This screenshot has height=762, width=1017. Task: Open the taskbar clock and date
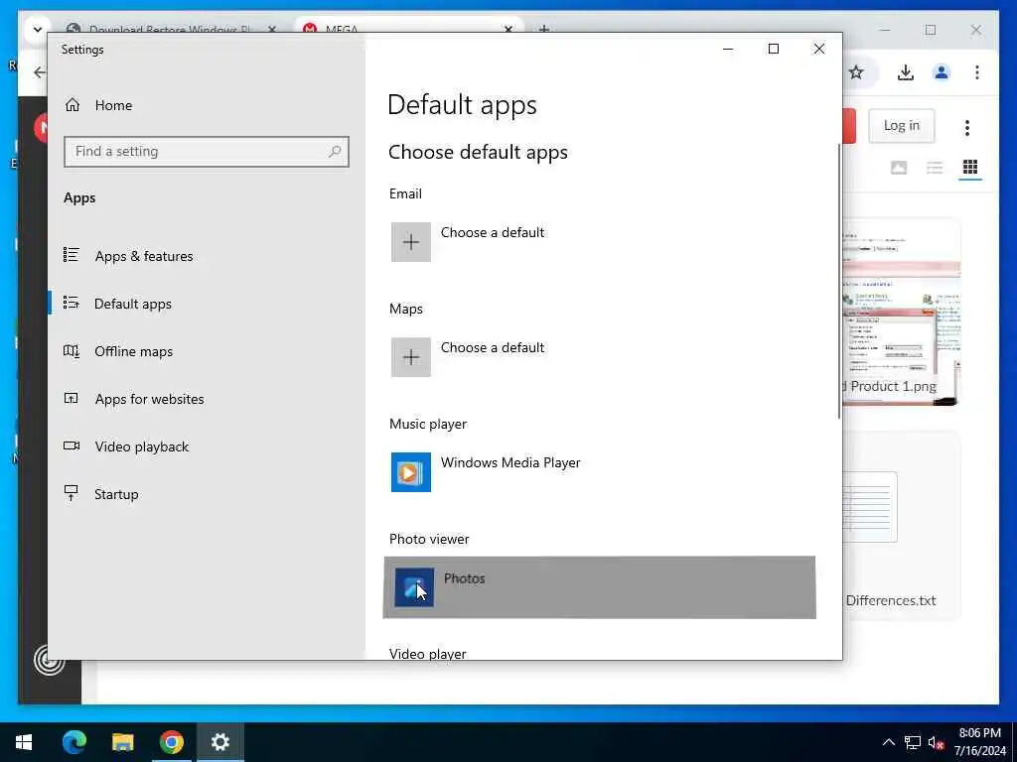pos(980,742)
